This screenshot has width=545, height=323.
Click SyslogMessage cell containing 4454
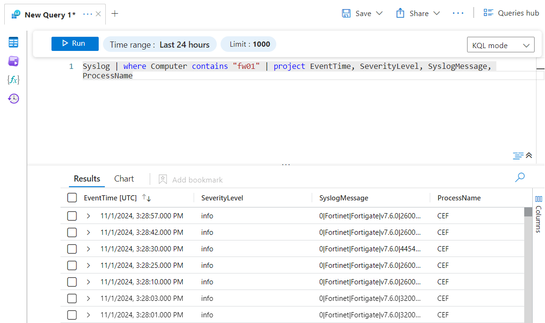(x=369, y=249)
